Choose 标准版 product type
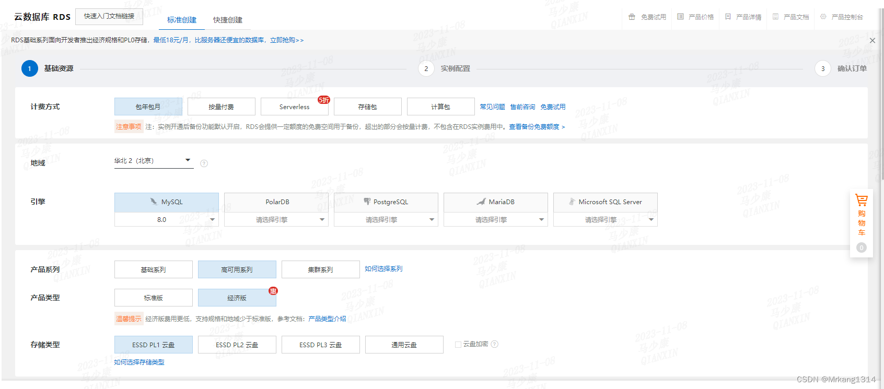The image size is (884, 389). 154,298
